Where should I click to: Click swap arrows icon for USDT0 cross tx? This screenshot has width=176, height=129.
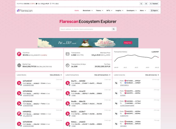116,104
